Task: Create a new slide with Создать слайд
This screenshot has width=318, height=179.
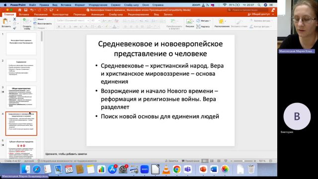Action: coord(26,23)
